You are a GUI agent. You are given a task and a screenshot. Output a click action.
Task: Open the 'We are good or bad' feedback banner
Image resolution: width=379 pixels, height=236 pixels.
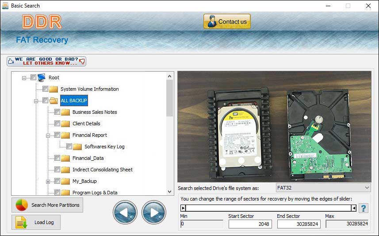pos(46,61)
